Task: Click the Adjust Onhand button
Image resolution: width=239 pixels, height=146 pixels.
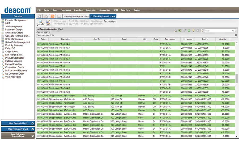Action: 96,21
